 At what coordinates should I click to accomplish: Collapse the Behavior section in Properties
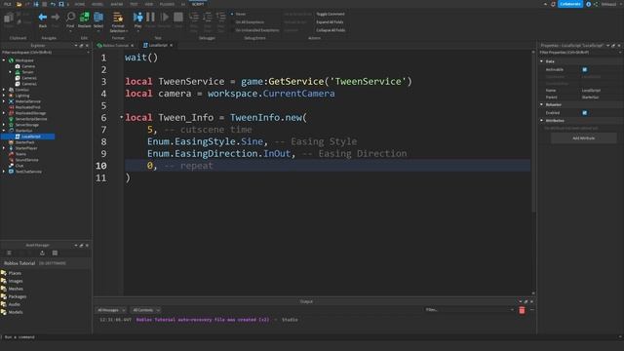542,104
